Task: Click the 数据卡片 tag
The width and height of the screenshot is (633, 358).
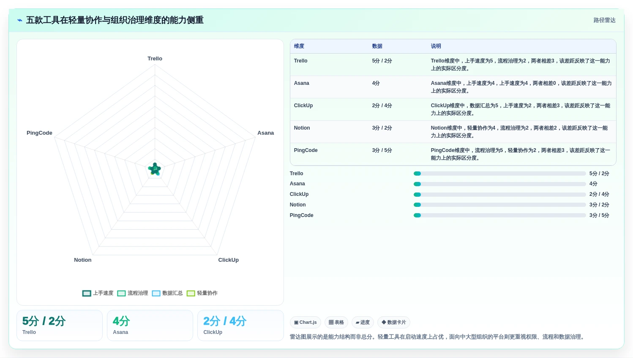Action: [394, 323]
